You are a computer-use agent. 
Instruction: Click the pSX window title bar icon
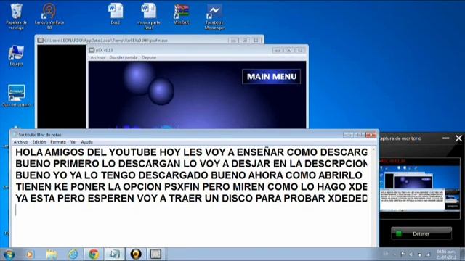tap(92, 50)
